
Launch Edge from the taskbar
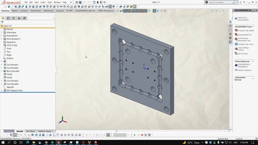point(27,143)
